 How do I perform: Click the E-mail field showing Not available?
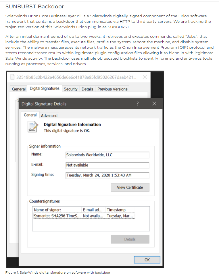point(107,165)
